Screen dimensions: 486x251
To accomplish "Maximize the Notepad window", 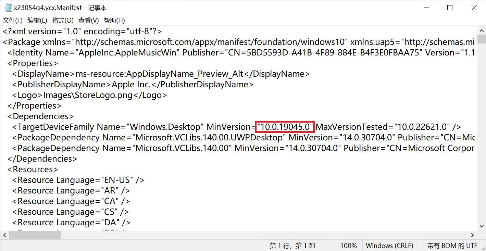I will click(450, 8).
